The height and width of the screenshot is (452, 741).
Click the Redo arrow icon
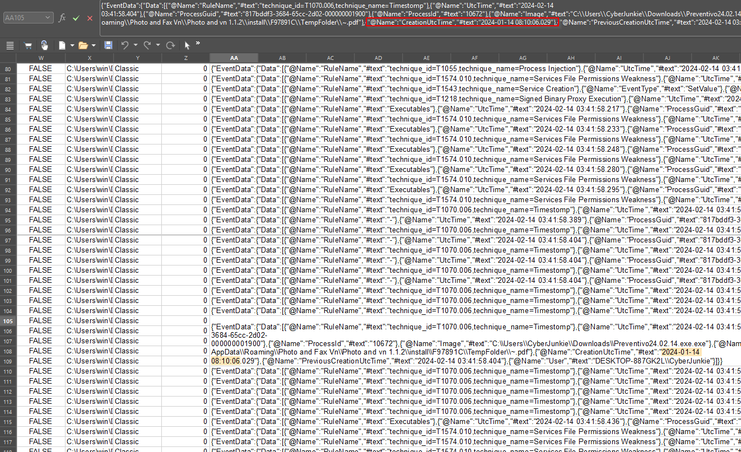click(x=147, y=45)
